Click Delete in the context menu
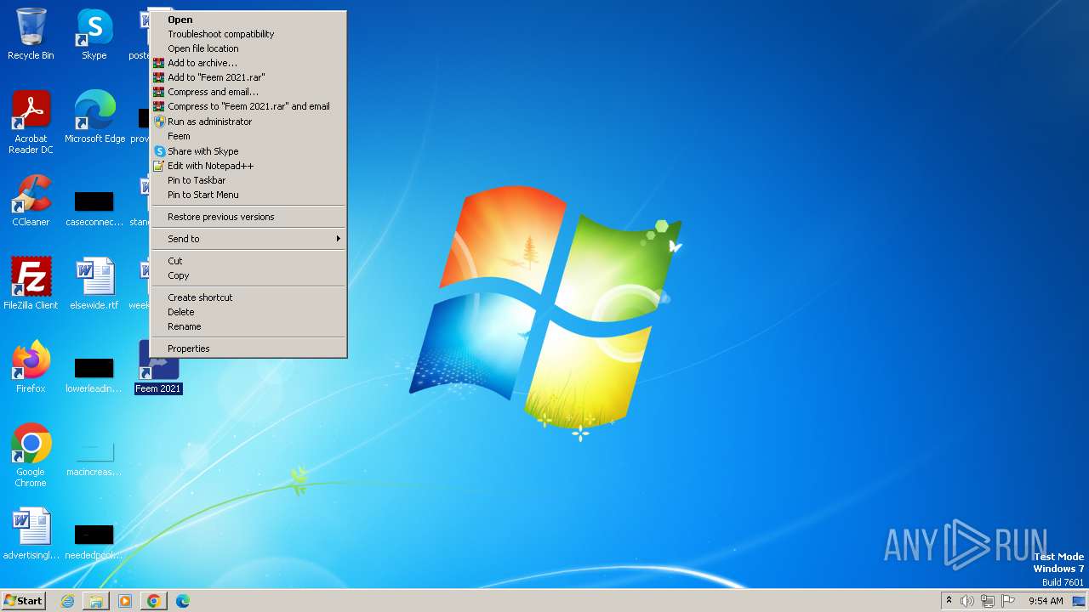The height and width of the screenshot is (612, 1089). [x=248, y=312]
